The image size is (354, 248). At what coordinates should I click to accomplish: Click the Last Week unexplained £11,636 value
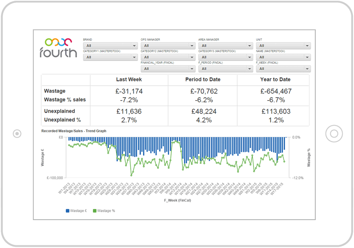tap(129, 111)
